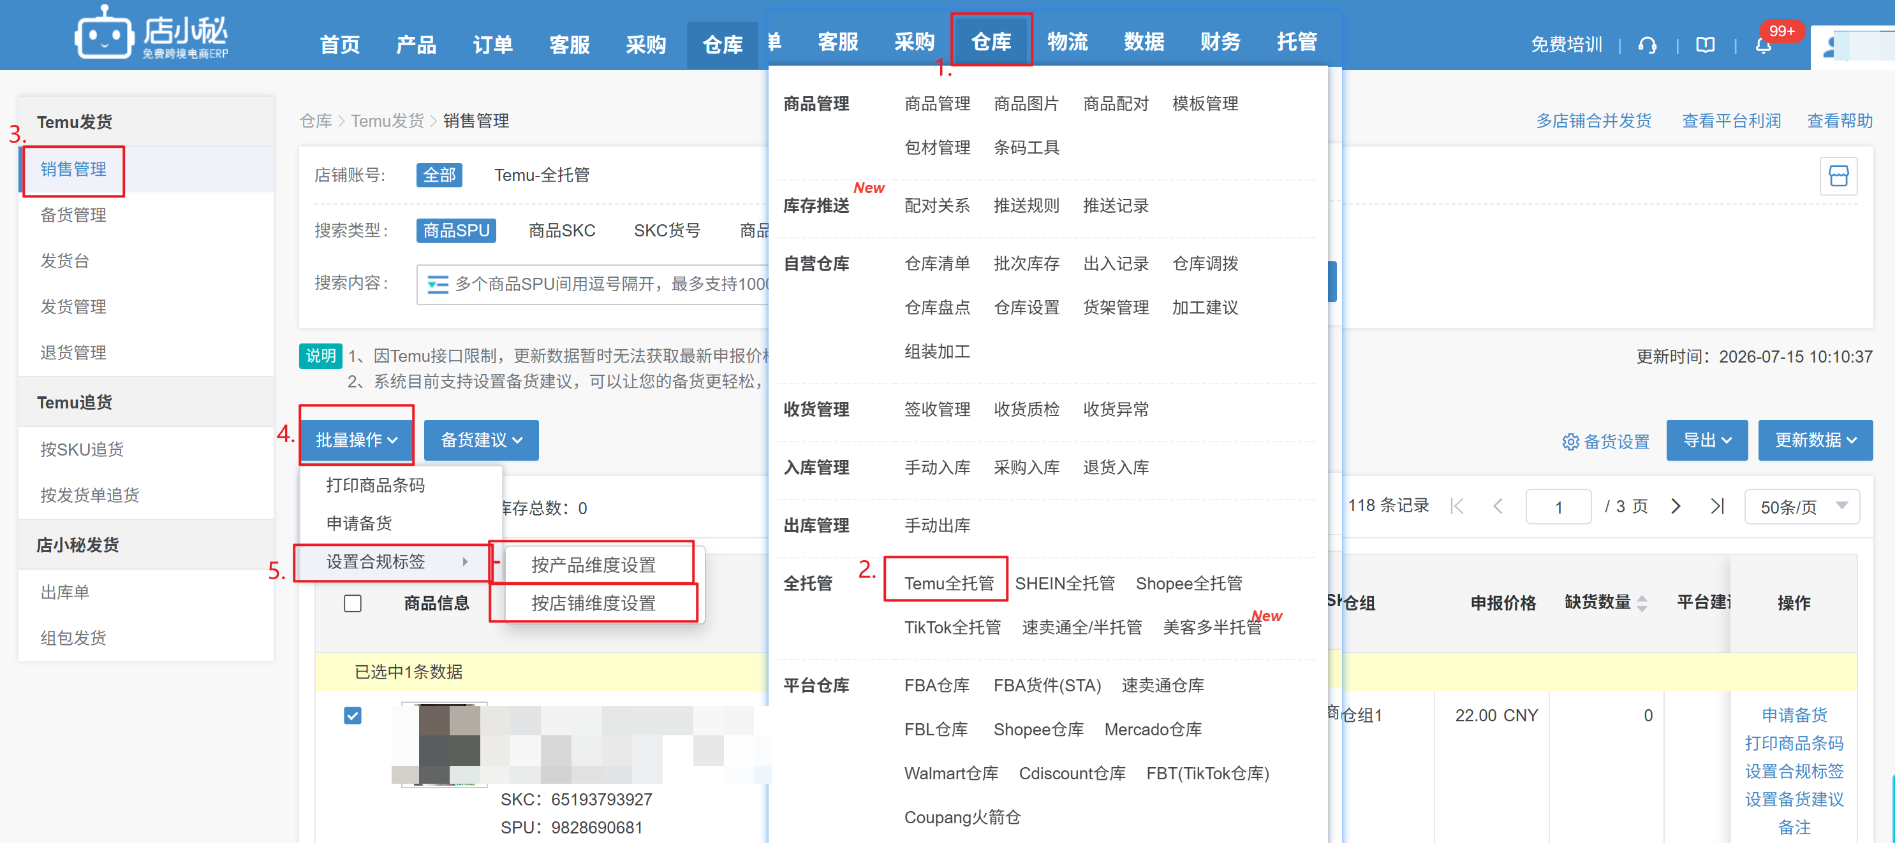This screenshot has height=843, width=1895.
Task: Choose 商品SKC as search type
Action: [561, 230]
